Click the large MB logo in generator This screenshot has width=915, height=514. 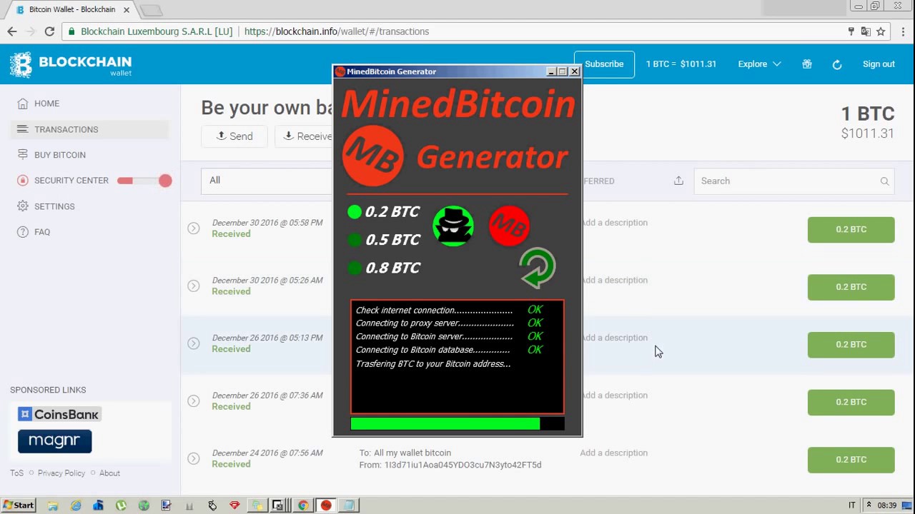point(372,156)
